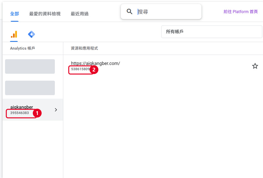Expand the aiqkangber account chevron arrow

[56, 110]
